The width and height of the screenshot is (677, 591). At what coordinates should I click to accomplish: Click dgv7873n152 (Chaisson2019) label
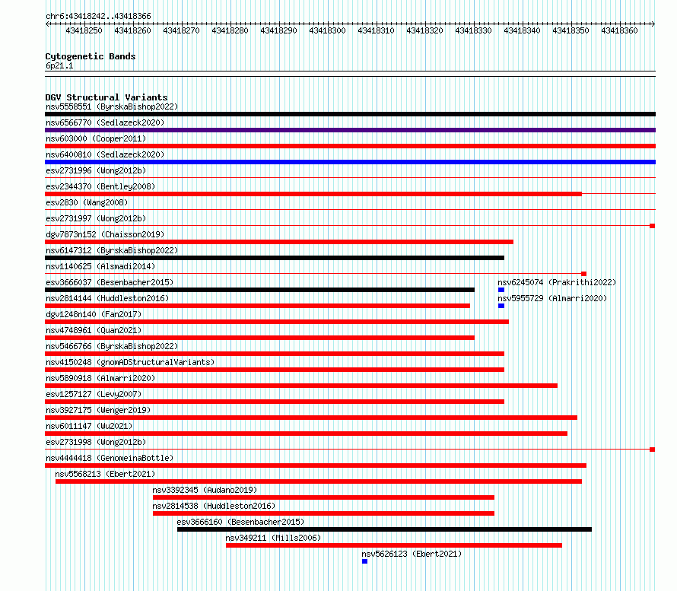(105, 234)
